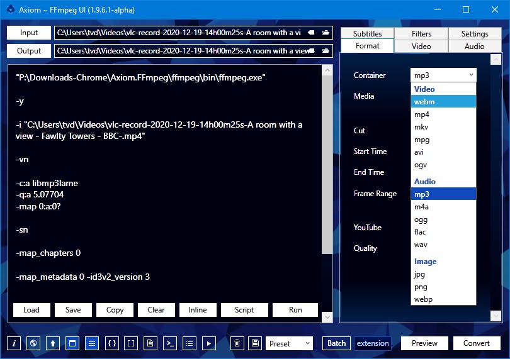Click the play file icon
510x359 pixels.
click(x=208, y=343)
